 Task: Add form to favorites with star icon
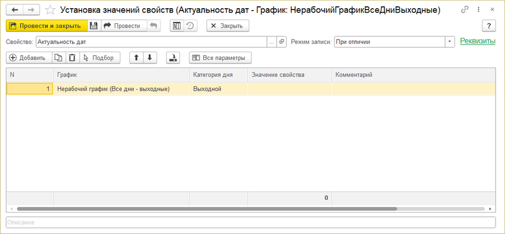[50, 10]
